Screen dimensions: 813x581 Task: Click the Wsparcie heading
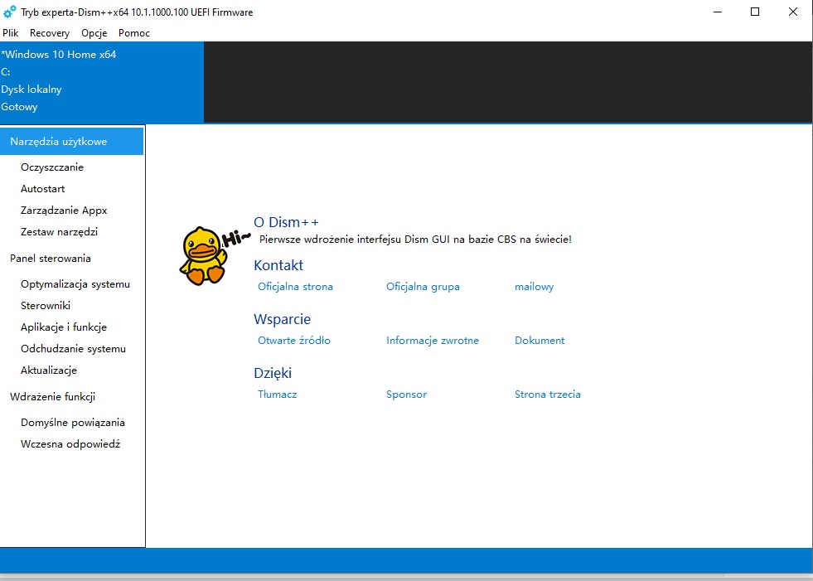[x=282, y=319]
